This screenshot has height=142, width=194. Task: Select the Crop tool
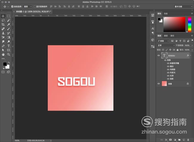(3, 25)
